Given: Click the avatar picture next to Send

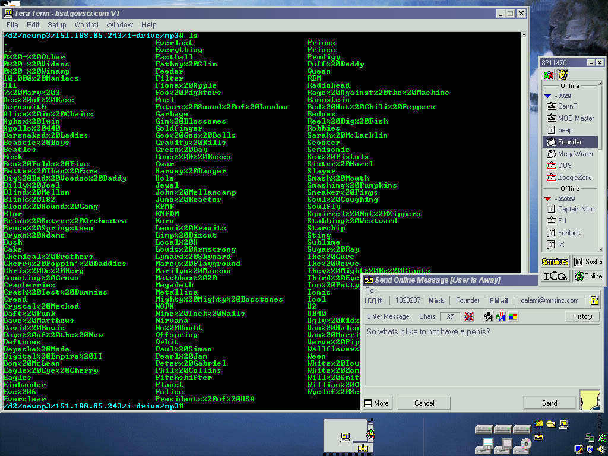Looking at the screenshot, I should 590,400.
